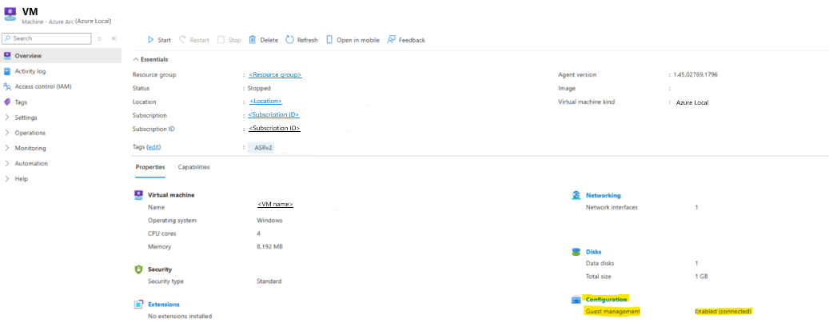Click the green Security shield icon
Viewport: 829px width, 335px height.
[138, 269]
